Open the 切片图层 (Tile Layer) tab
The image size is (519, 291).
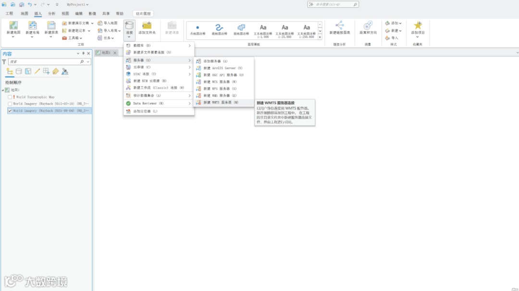tap(143, 13)
